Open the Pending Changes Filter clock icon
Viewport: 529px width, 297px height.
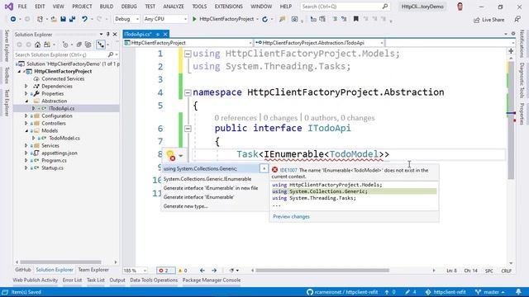(x=65, y=45)
